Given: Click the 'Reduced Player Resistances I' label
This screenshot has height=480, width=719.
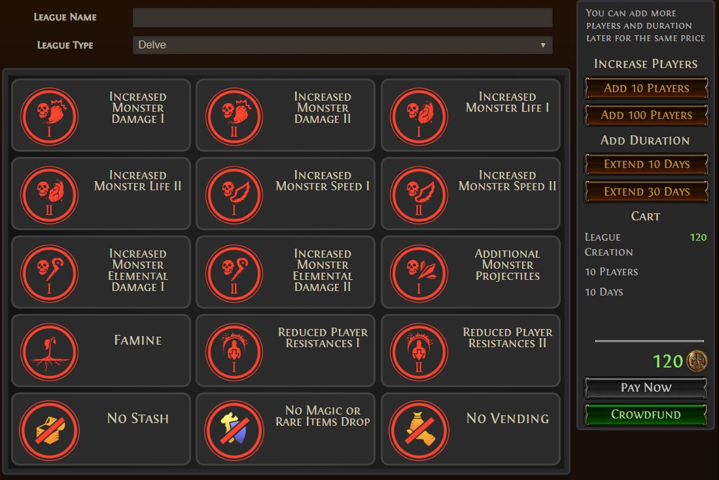Looking at the screenshot, I should [323, 337].
